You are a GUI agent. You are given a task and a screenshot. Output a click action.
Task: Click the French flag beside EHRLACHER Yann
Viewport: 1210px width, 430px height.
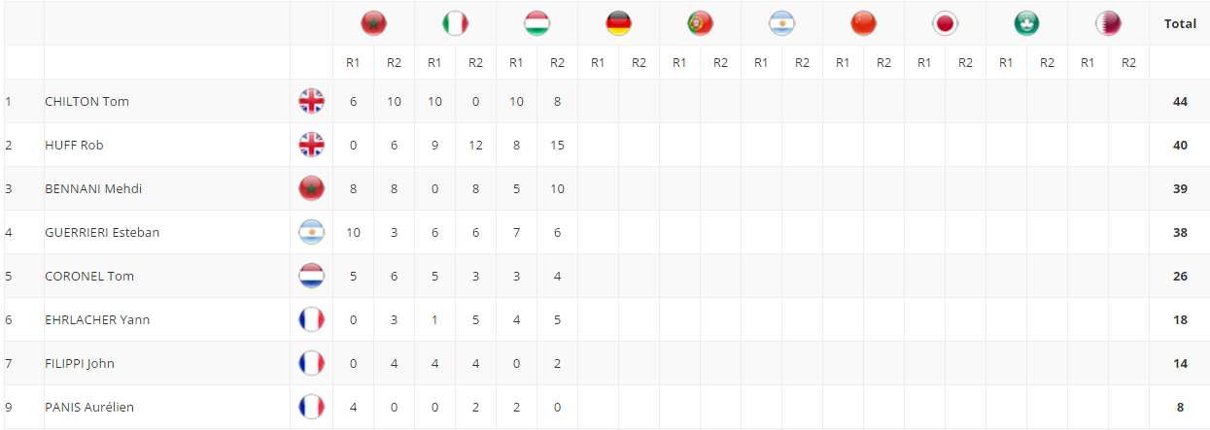(x=311, y=319)
